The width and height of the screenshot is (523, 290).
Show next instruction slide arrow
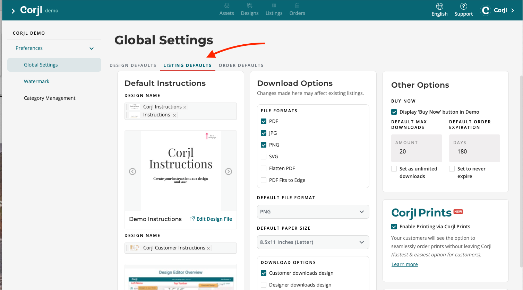(x=229, y=172)
